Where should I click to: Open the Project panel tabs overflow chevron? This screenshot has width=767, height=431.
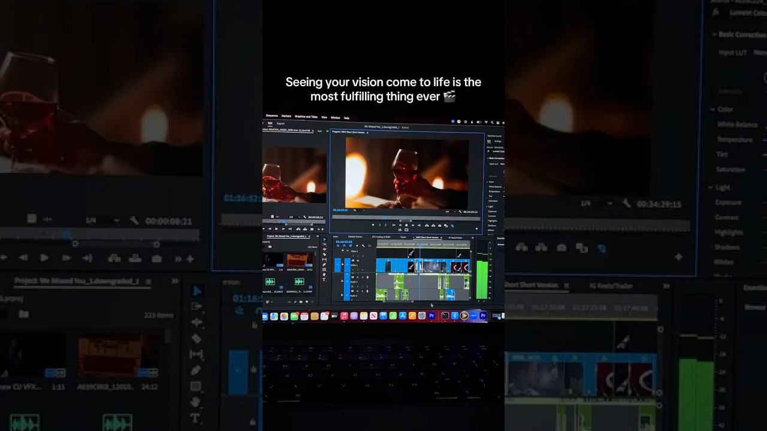tap(318, 236)
